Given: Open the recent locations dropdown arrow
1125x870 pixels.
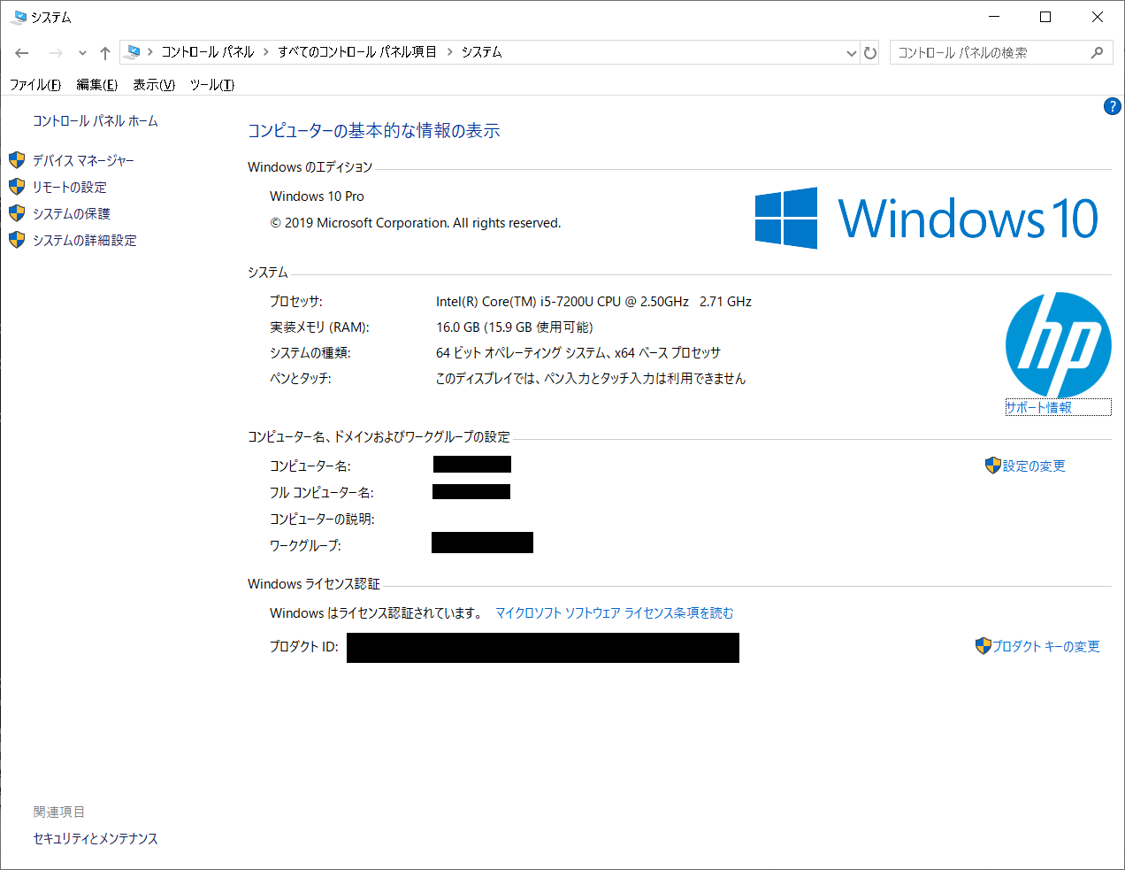Looking at the screenshot, I should tap(82, 53).
